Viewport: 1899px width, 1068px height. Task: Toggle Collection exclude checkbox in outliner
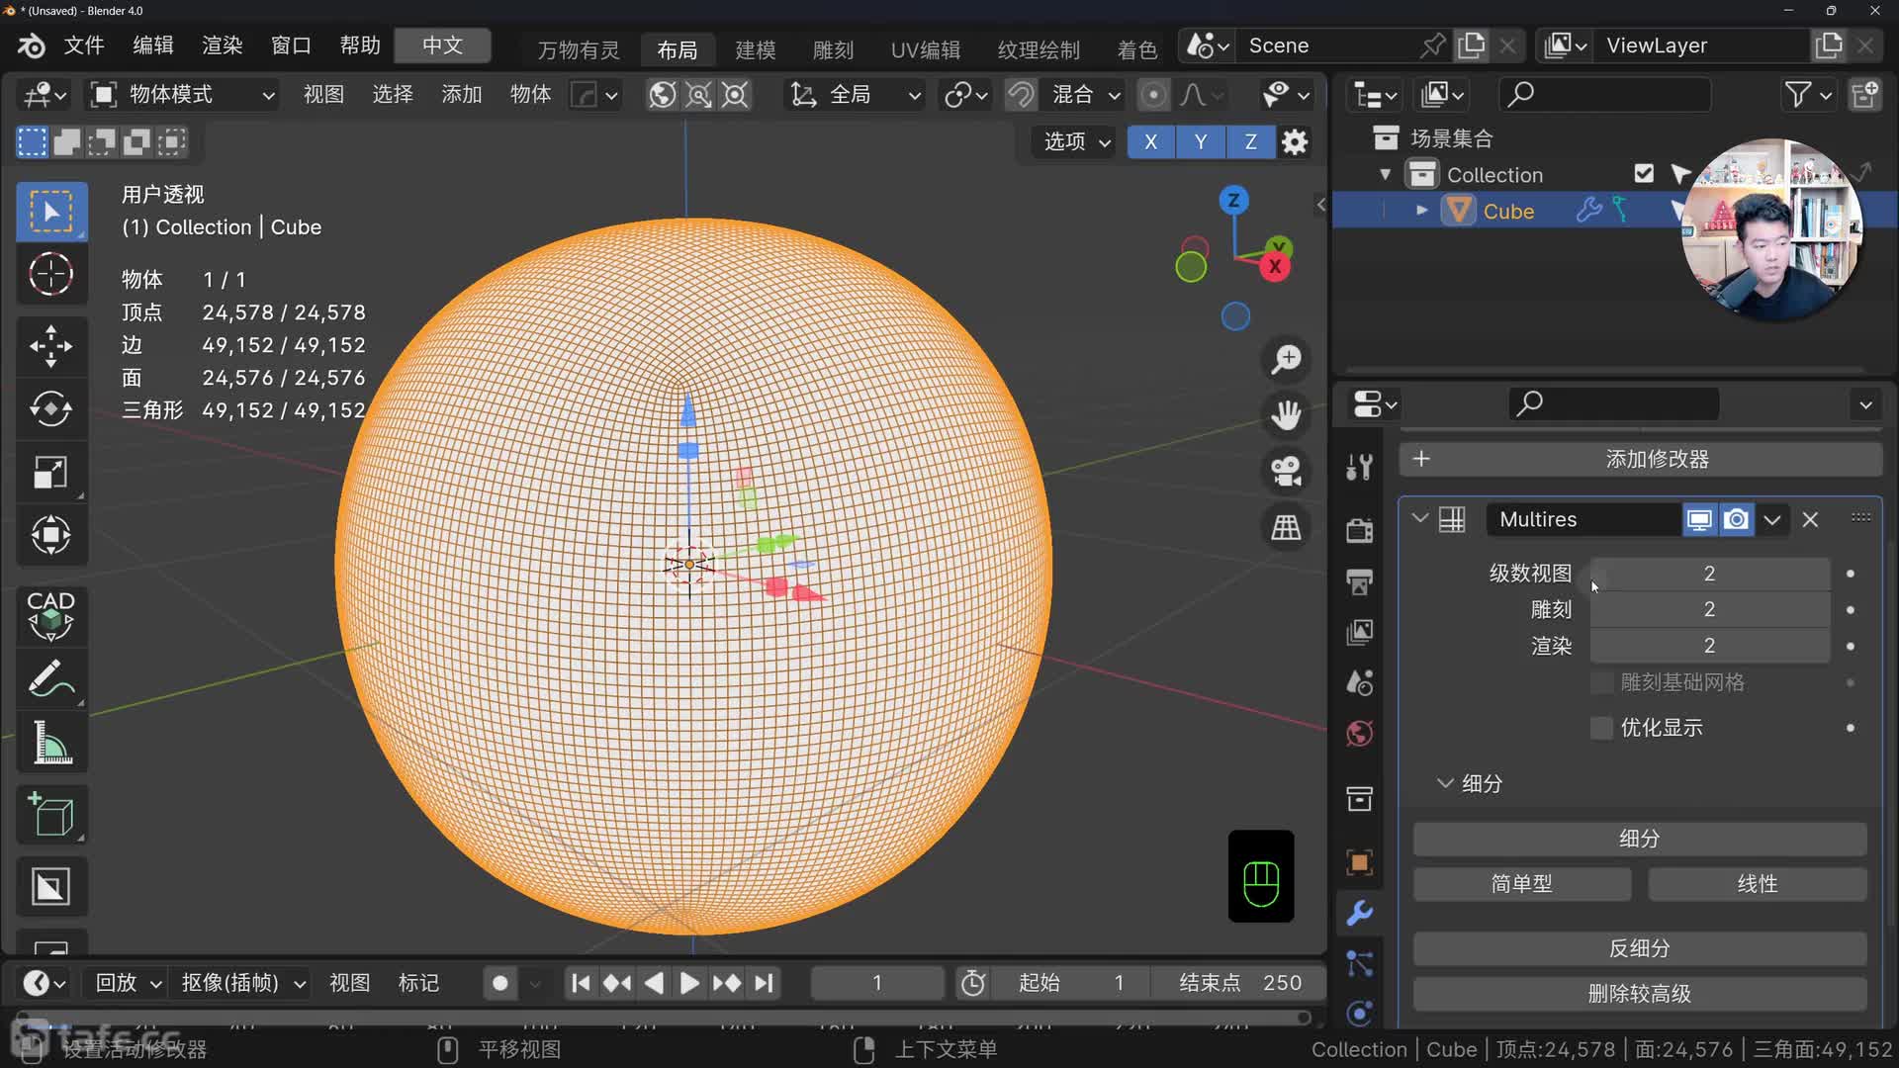point(1644,174)
